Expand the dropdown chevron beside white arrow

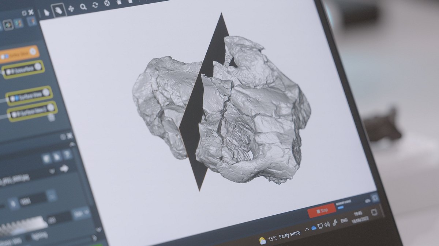point(52,171)
